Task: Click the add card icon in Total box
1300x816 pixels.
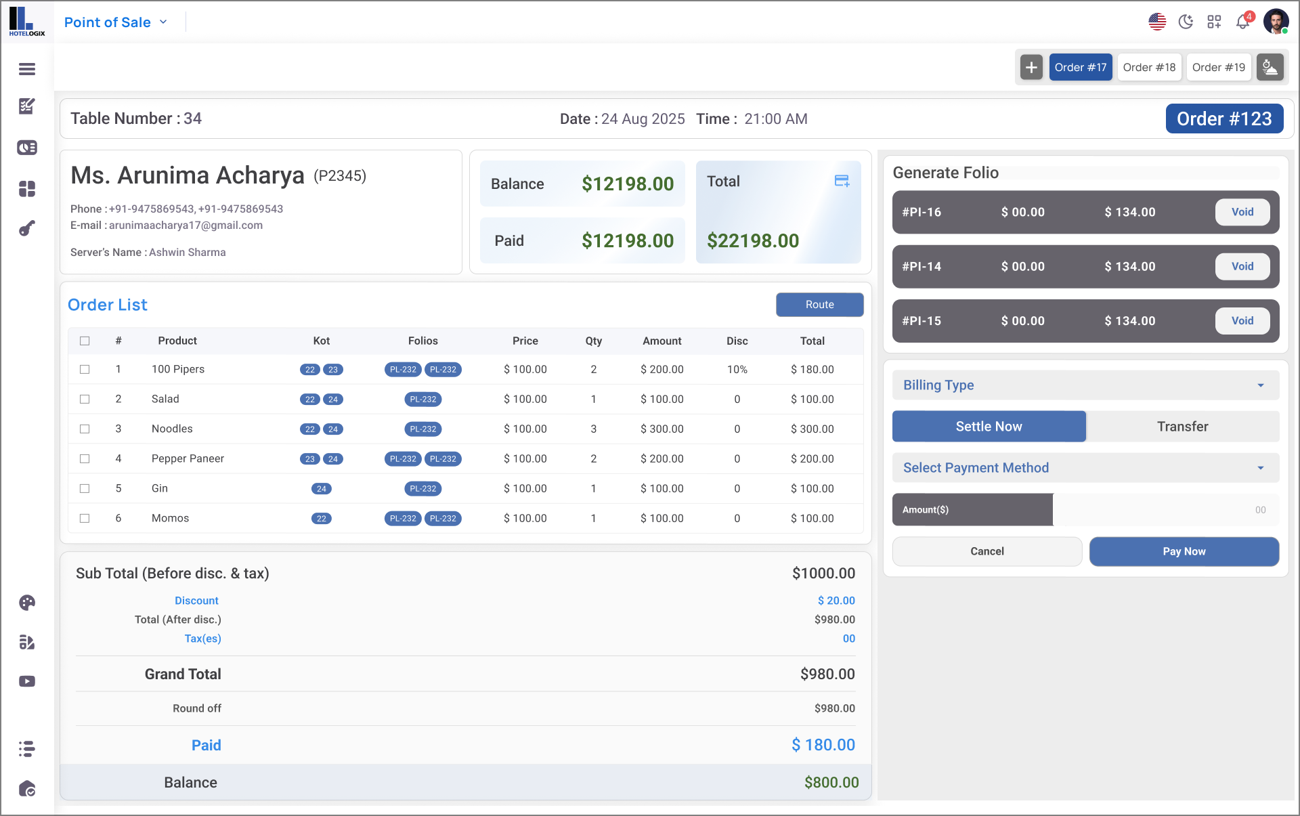Action: click(x=842, y=181)
